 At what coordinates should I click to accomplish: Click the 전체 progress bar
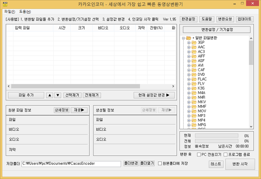click(216, 141)
